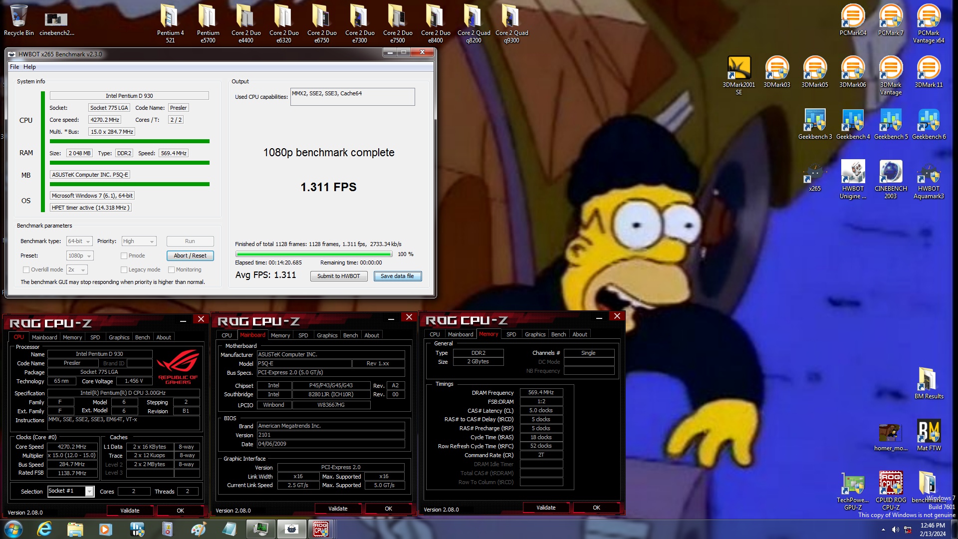Toggle the Overkill mode checkbox
Screen dimensions: 958x539
coord(26,269)
